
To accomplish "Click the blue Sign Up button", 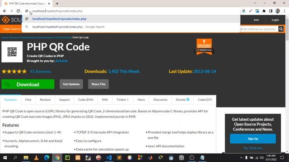I will [253, 139].
